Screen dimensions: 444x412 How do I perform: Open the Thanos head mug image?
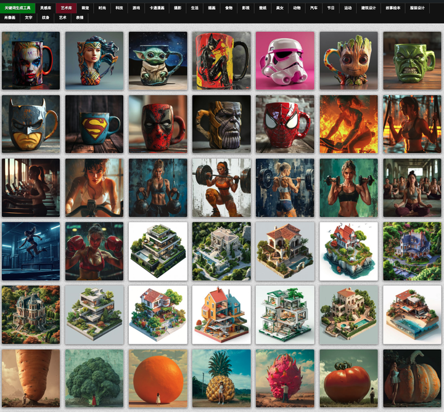221,124
